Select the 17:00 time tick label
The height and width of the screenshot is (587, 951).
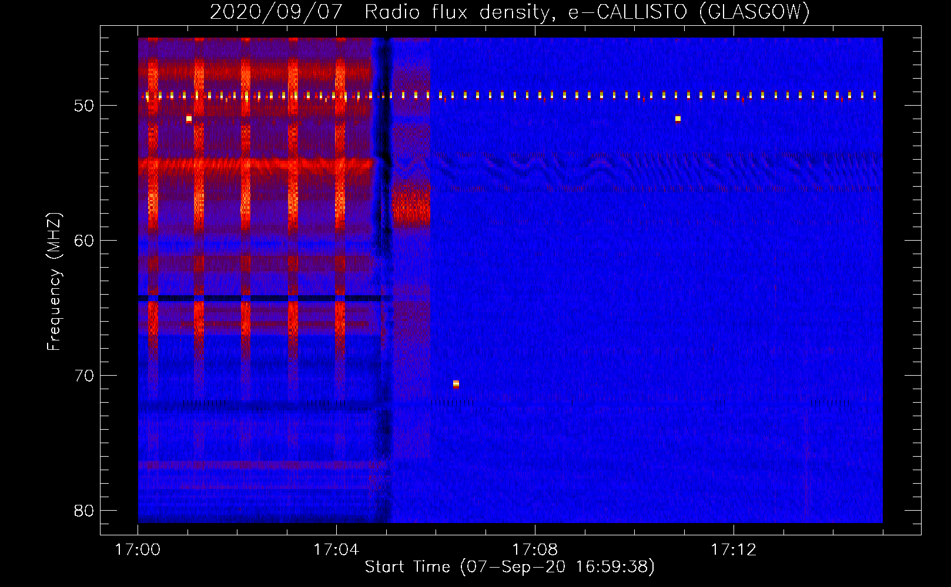[x=138, y=549]
